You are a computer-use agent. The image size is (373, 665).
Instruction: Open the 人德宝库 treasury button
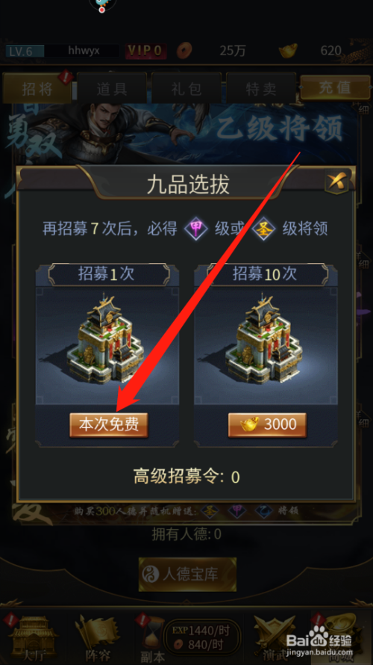[187, 575]
